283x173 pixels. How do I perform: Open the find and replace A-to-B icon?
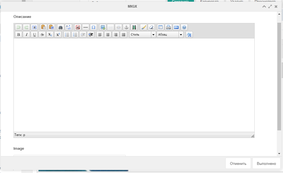click(69, 27)
